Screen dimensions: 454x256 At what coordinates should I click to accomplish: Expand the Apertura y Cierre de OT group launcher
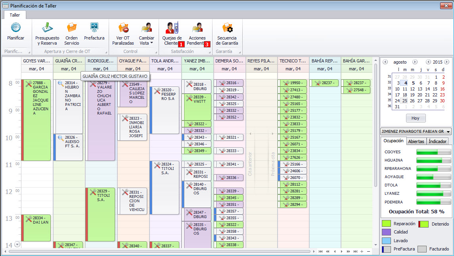(x=106, y=52)
